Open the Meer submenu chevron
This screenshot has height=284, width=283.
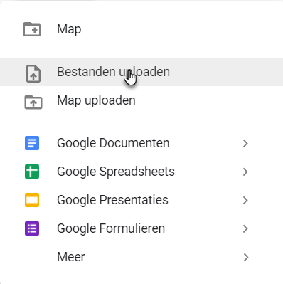click(246, 257)
